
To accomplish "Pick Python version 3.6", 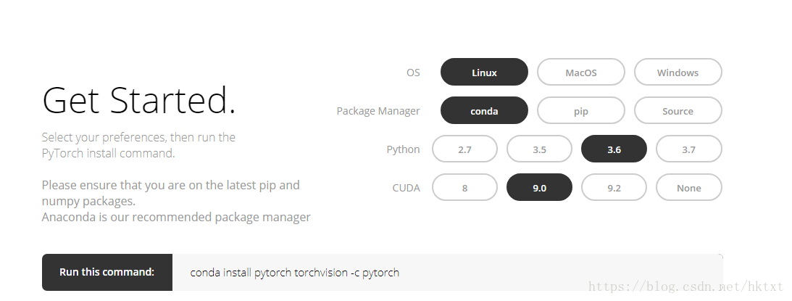I will point(614,149).
